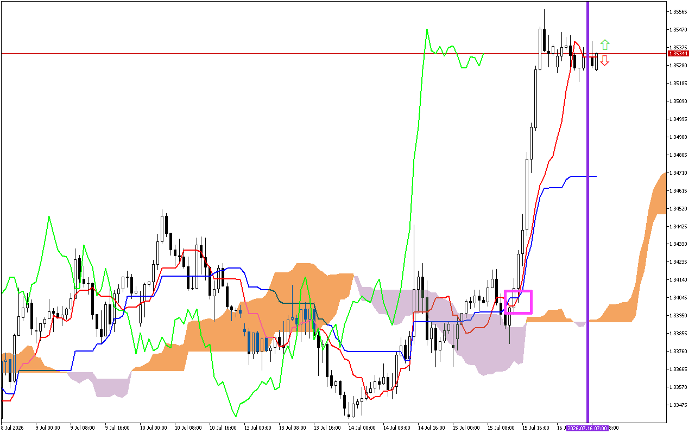
Task: Click the 1.33855 price axis label
Action: [679, 334]
